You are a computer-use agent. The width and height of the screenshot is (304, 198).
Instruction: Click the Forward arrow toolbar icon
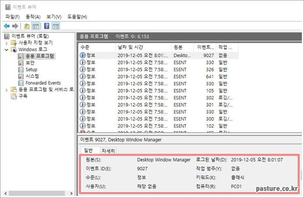tap(15, 26)
